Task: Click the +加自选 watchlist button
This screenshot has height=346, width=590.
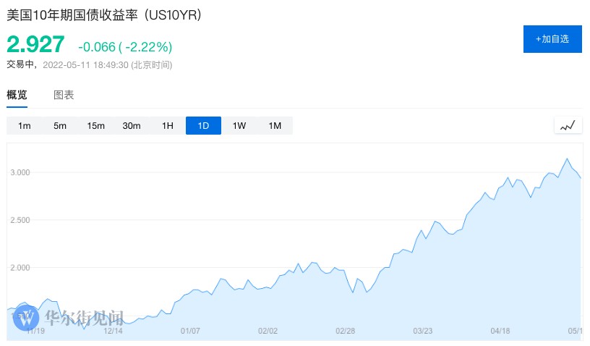Action: (552, 39)
